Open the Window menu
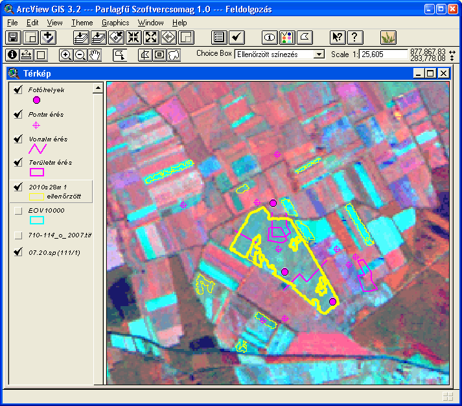 coord(150,23)
